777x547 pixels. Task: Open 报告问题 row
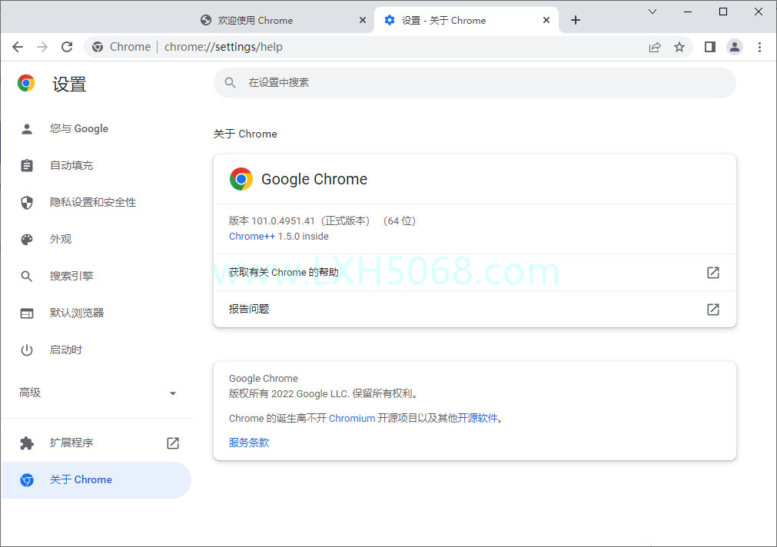coord(475,309)
